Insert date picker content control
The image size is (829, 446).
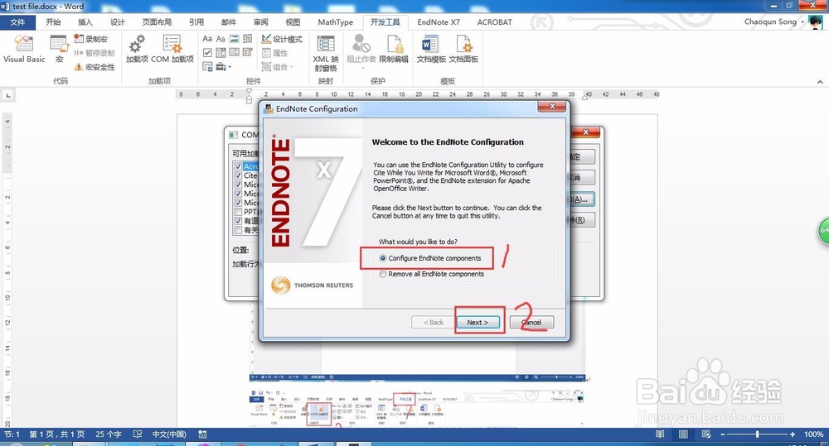pyautogui.click(x=247, y=53)
